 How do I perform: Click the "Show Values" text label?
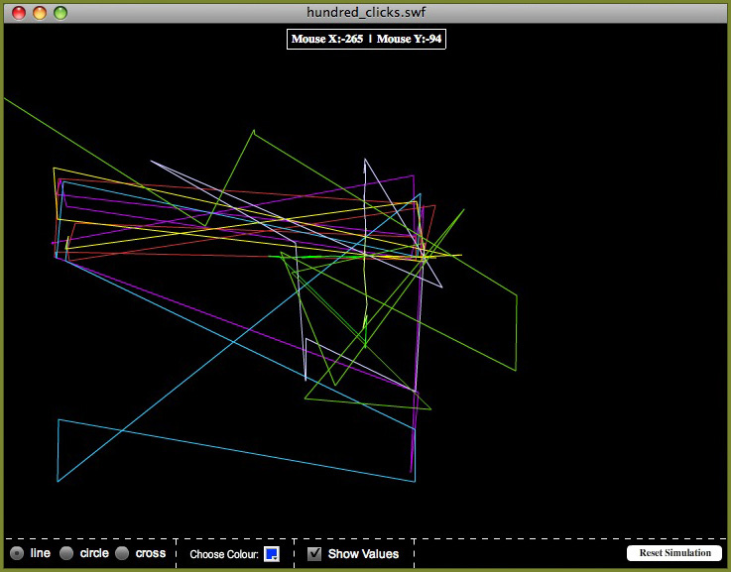point(363,554)
